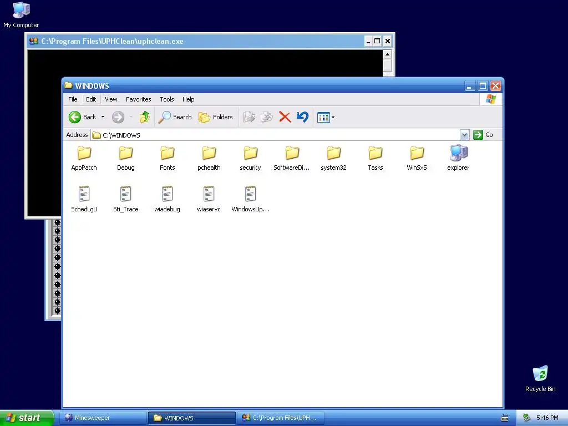Image resolution: width=568 pixels, height=426 pixels.
Task: Go up one folder level
Action: [145, 117]
